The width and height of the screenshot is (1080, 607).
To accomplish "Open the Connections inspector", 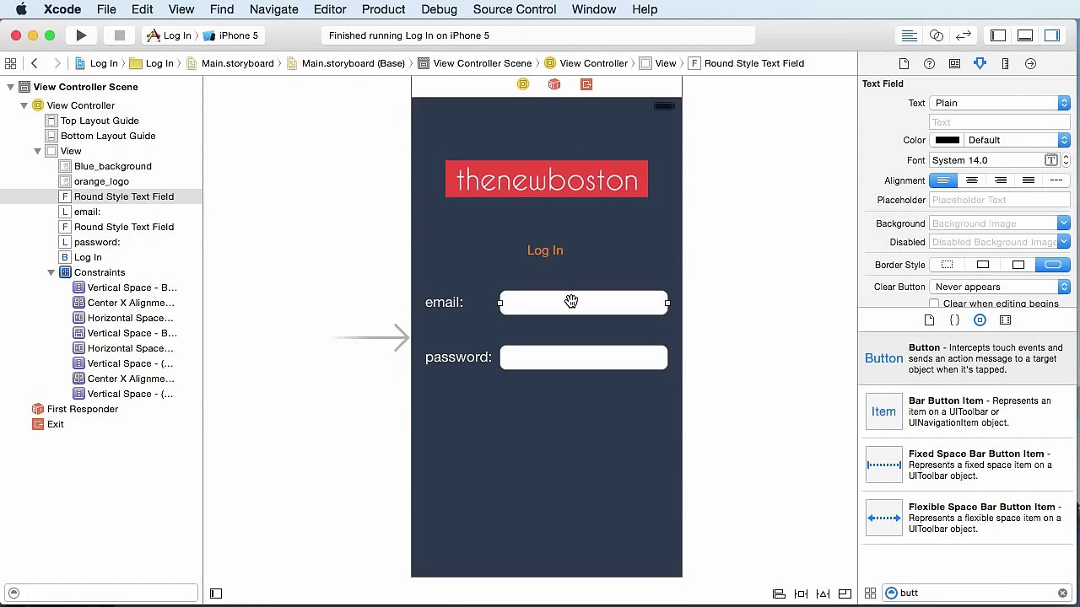I will tap(1030, 63).
